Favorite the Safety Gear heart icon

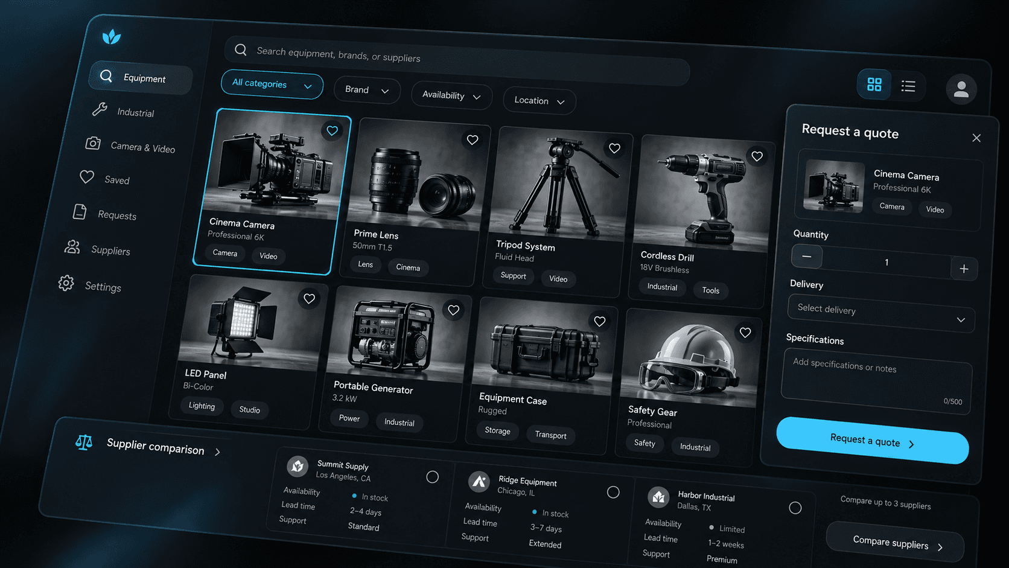click(745, 333)
